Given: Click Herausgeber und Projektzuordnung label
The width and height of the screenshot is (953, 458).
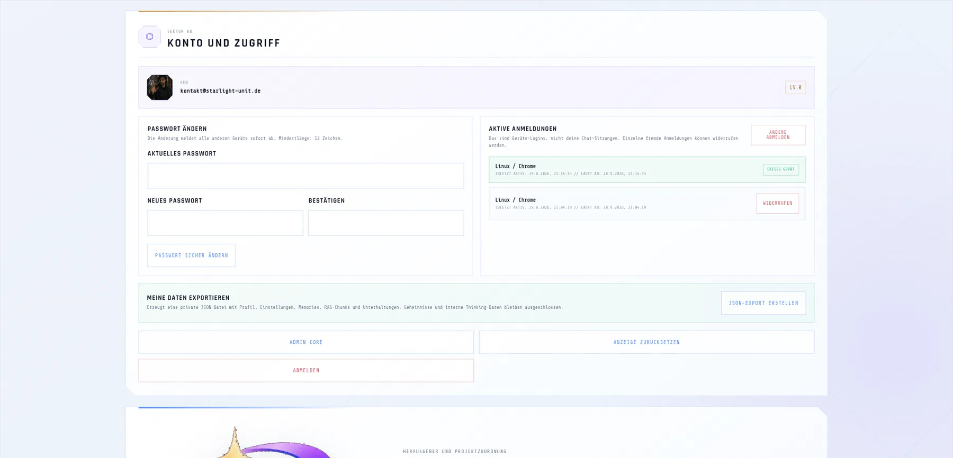Looking at the screenshot, I should [x=454, y=452].
